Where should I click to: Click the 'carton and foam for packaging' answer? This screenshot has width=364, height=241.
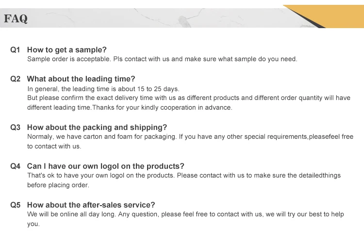point(190,137)
